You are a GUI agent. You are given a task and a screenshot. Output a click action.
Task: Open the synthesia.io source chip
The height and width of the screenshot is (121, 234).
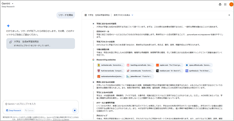tap(199, 71)
